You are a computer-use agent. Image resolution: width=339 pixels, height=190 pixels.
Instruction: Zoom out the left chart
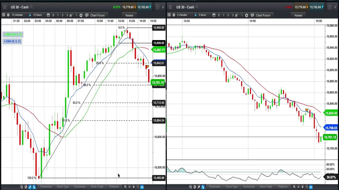point(130,187)
